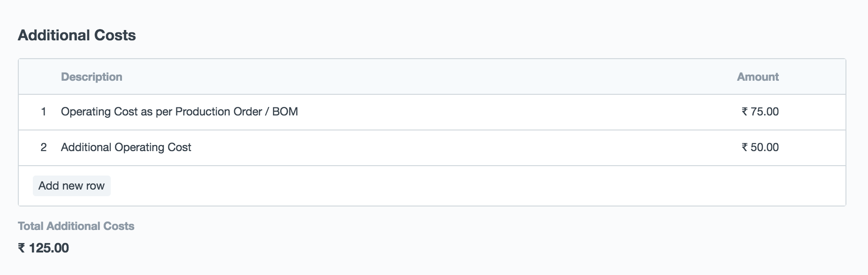Viewport: 868px width, 275px height.
Task: Edit the ₹ 75.00 amount cell
Action: (760, 112)
